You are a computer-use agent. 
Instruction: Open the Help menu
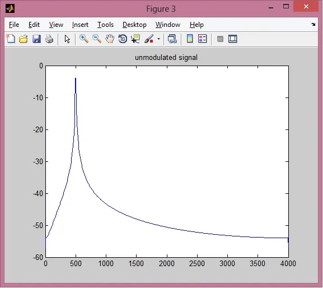(196, 25)
